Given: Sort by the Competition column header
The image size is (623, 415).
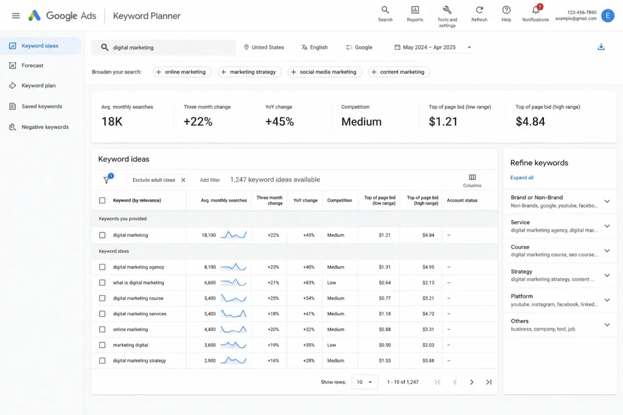Looking at the screenshot, I should (339, 201).
